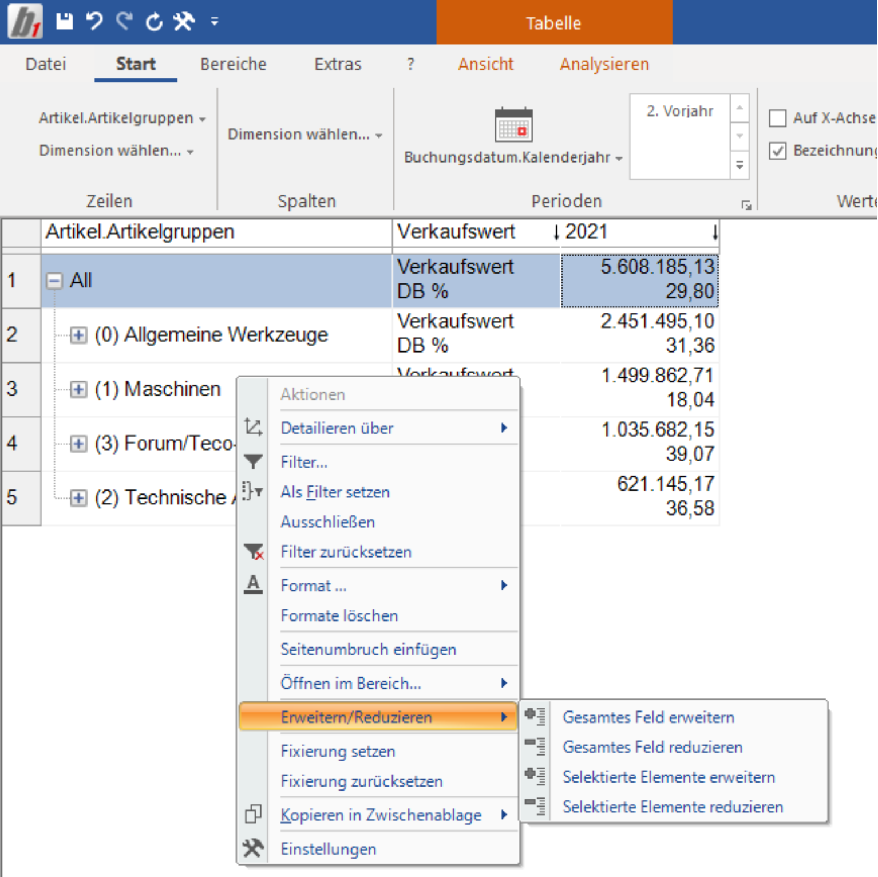Click the Verkaufswert column header

tap(476, 232)
